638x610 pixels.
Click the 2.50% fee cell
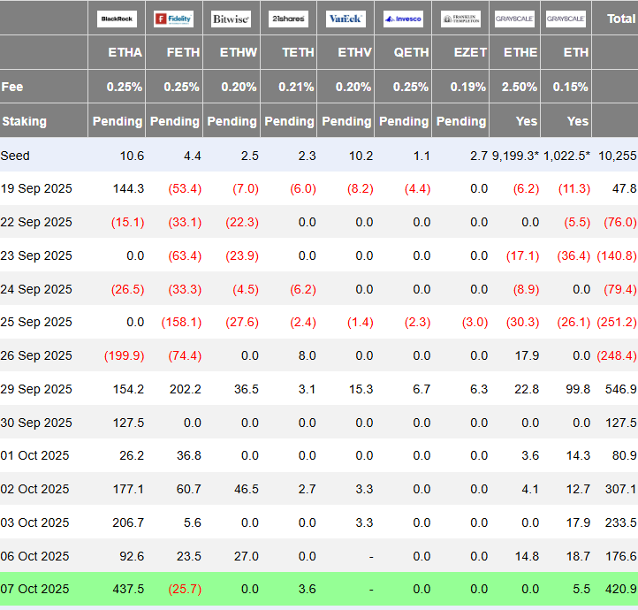point(519,87)
